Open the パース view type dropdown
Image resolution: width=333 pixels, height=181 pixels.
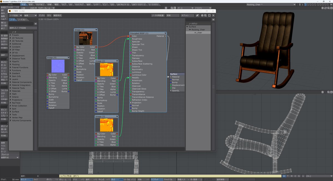[x=185, y=8]
